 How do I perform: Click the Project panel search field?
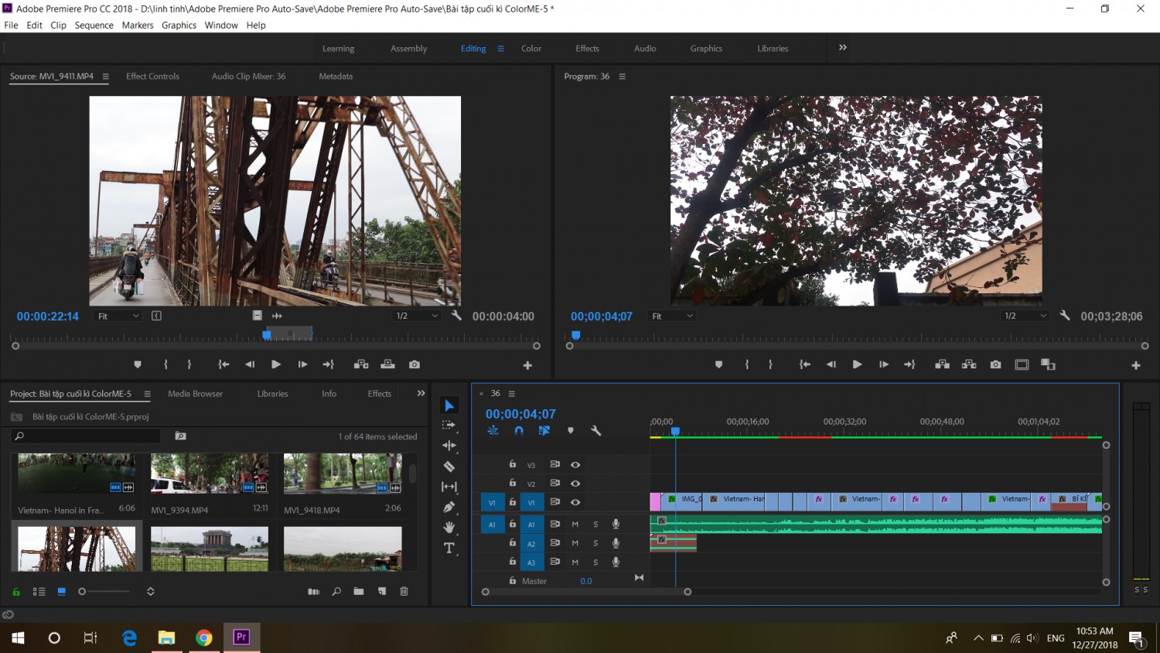point(87,436)
